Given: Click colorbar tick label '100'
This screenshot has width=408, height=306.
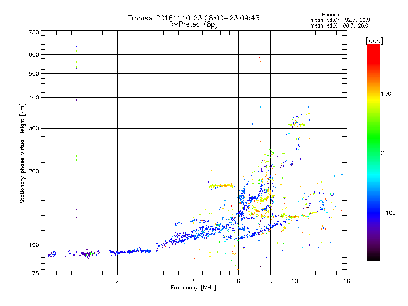Looking at the screenshot, I should (386, 94).
